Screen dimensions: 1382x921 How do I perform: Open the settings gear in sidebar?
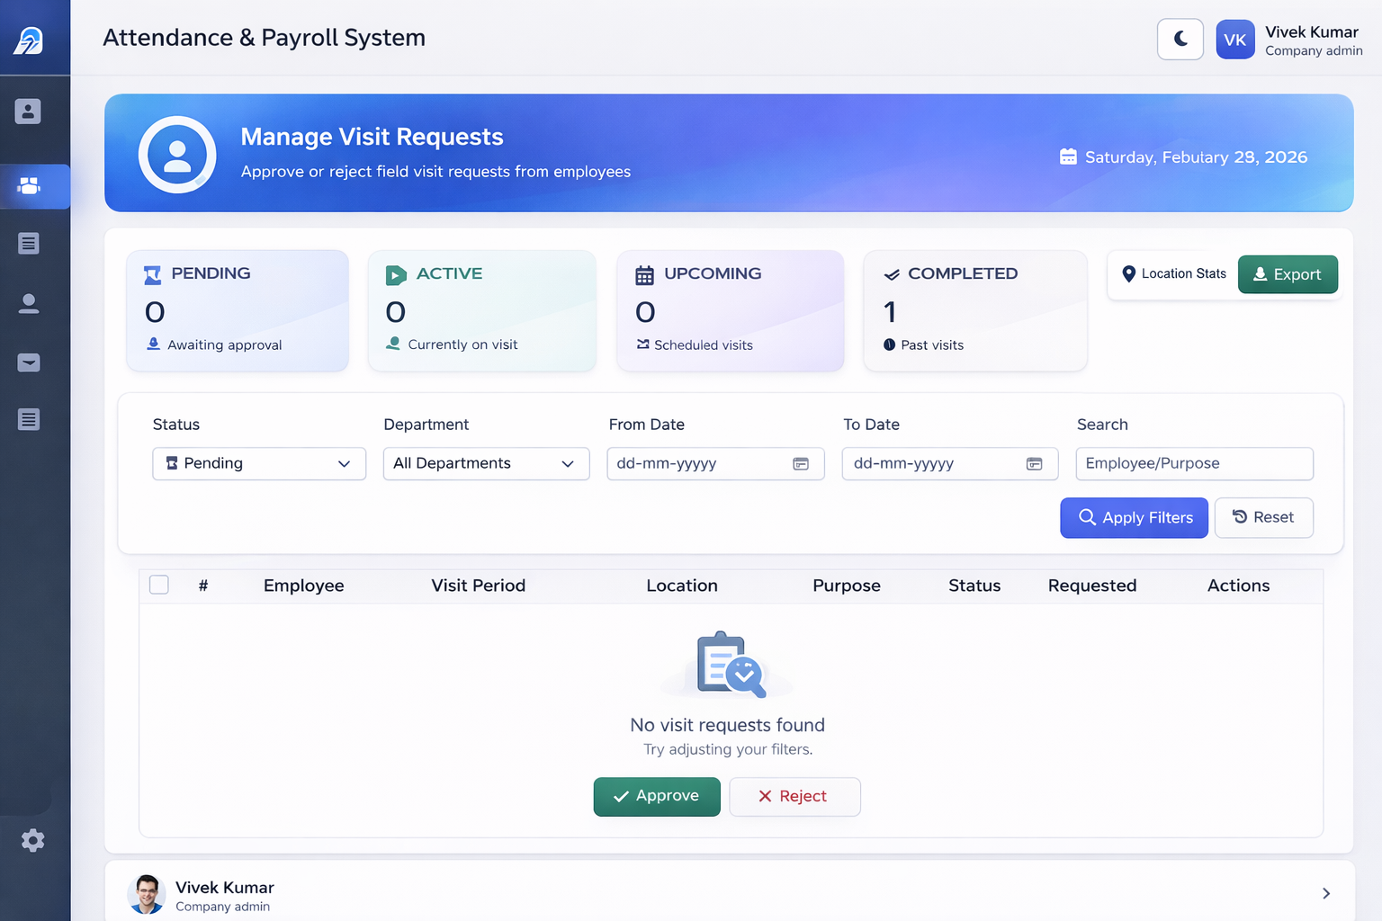[x=33, y=840]
